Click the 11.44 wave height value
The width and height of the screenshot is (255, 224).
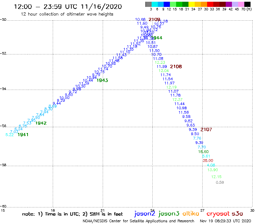click(180, 104)
